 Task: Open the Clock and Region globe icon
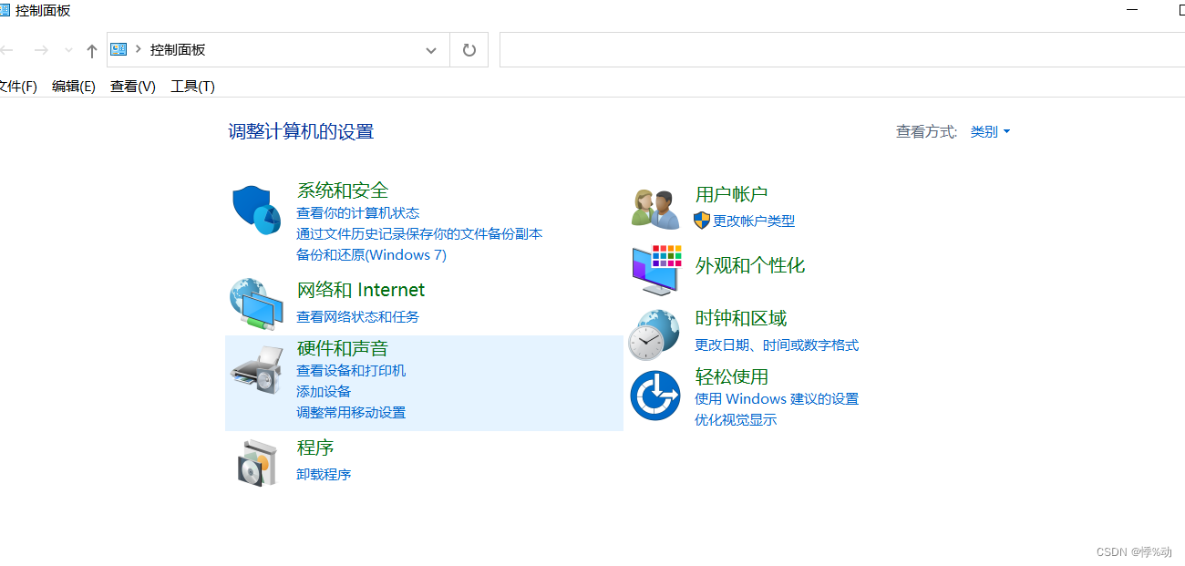(654, 334)
